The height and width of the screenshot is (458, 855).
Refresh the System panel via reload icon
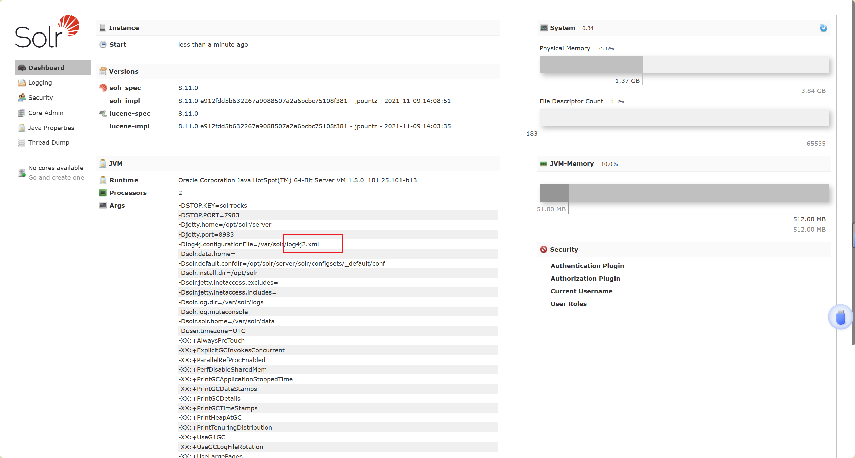tap(824, 28)
